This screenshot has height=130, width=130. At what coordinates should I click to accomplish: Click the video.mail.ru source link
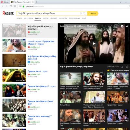35,62
